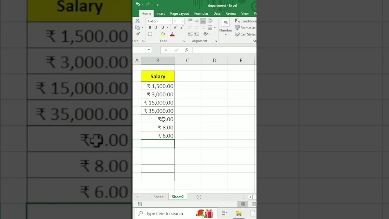Select column C header

point(188,61)
